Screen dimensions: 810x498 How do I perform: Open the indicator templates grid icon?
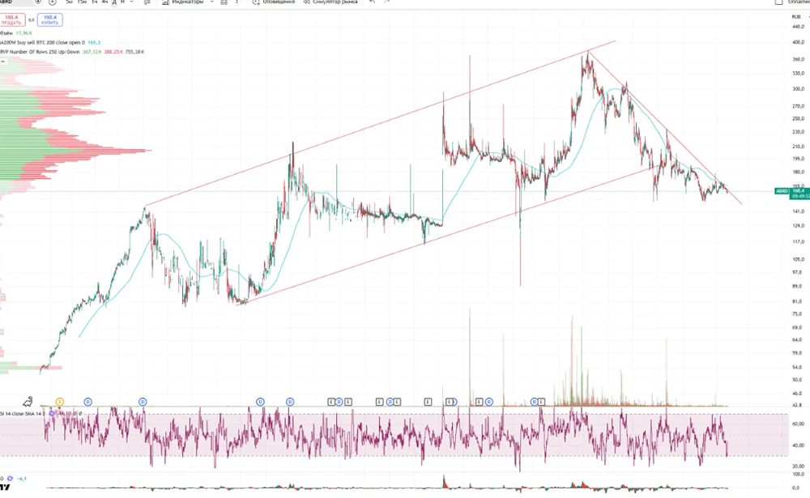coord(224,2)
